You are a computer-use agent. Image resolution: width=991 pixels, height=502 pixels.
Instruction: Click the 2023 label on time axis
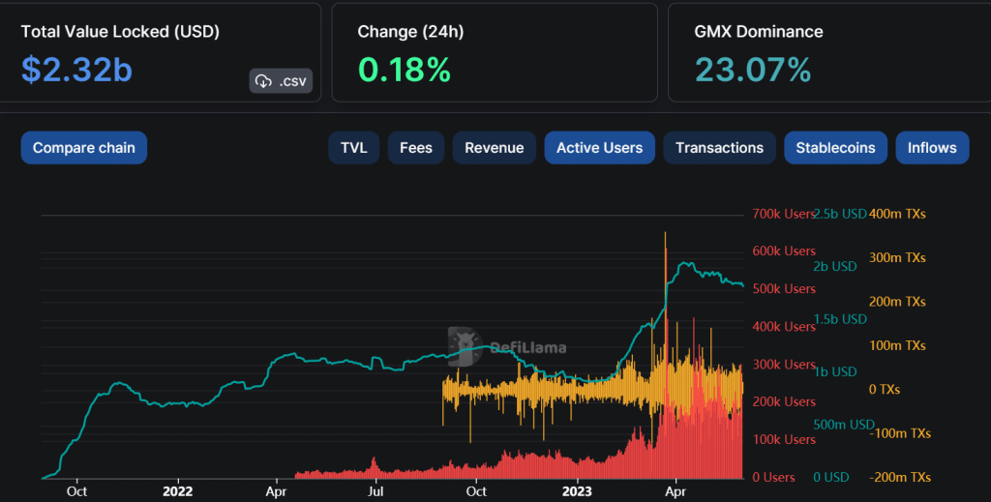pos(577,491)
